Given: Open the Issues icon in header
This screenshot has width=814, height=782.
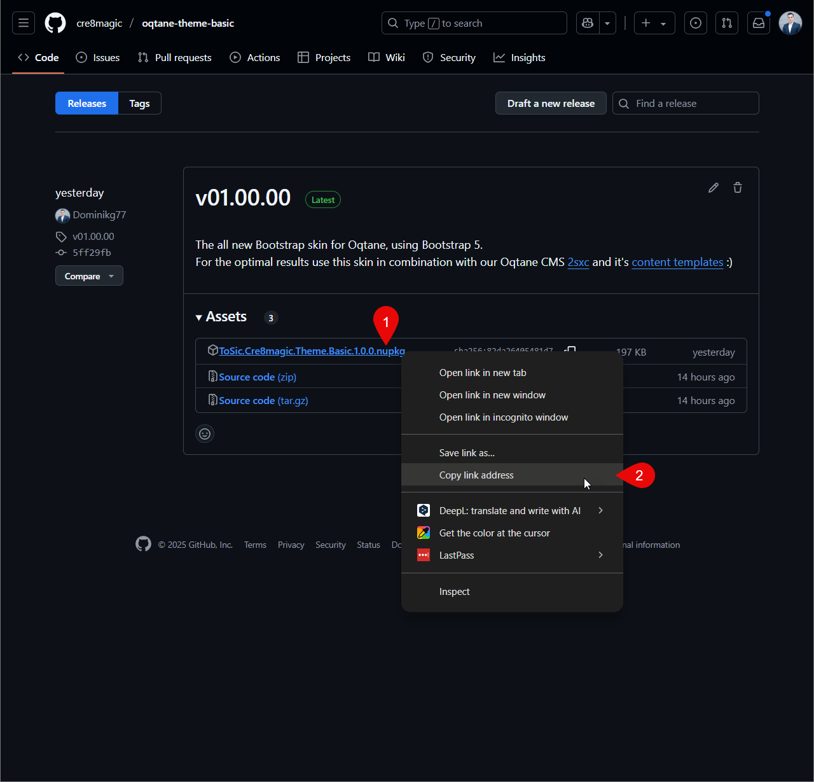Looking at the screenshot, I should point(696,23).
